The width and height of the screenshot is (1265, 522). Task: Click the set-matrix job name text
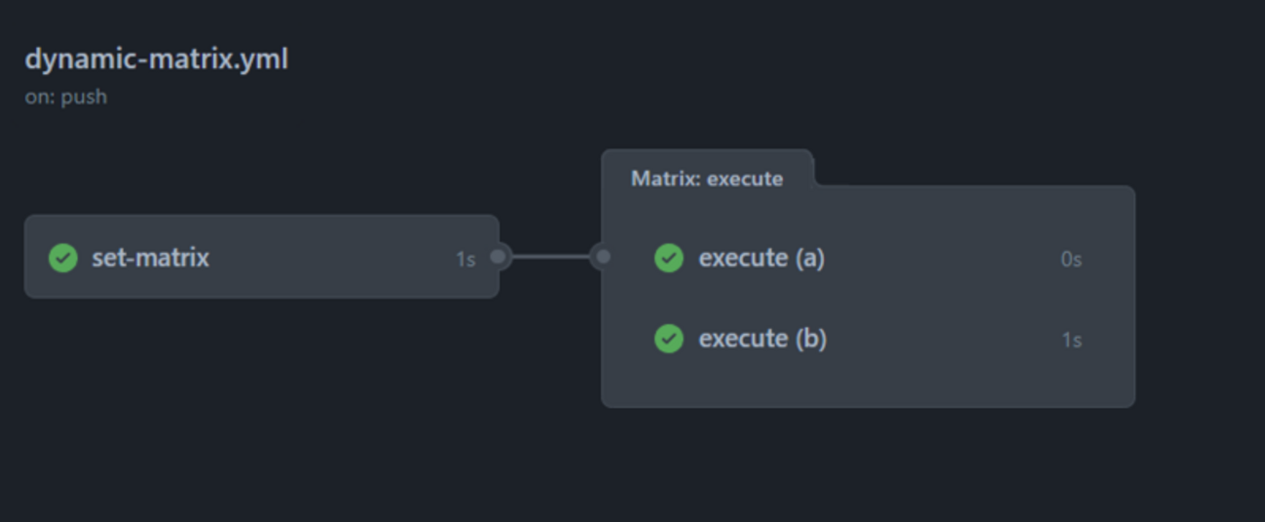pyautogui.click(x=151, y=258)
